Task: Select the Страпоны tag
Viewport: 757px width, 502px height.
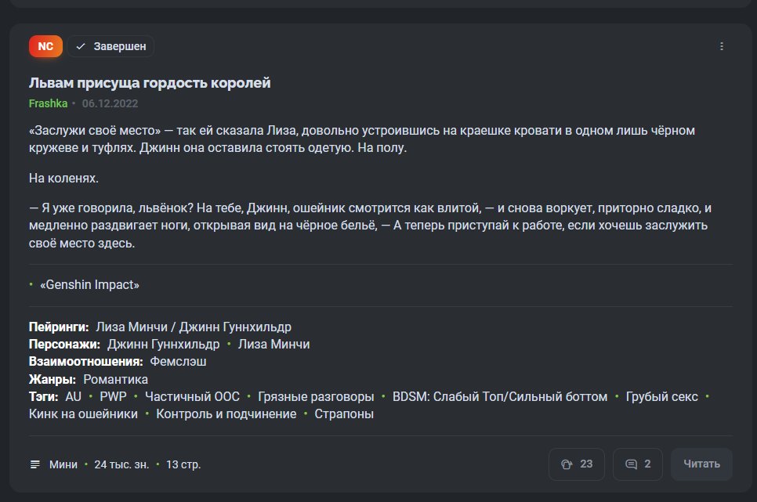Action: coord(344,414)
